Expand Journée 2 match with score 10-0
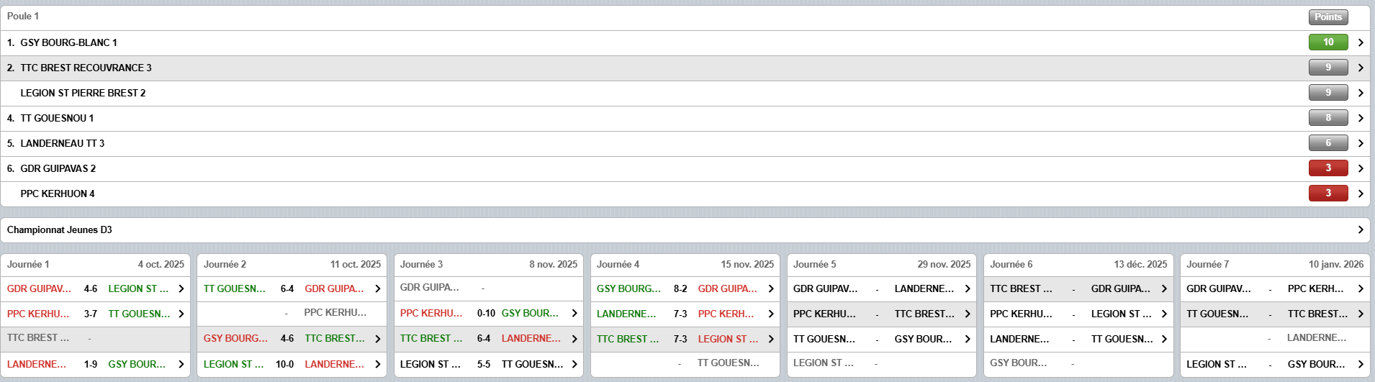The image size is (1375, 382). click(292, 364)
